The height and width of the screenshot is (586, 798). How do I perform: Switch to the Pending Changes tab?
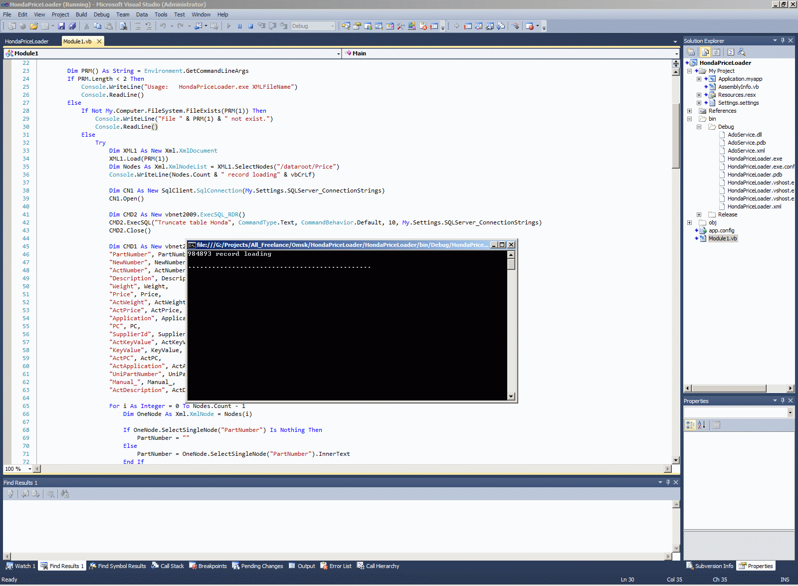click(257, 566)
